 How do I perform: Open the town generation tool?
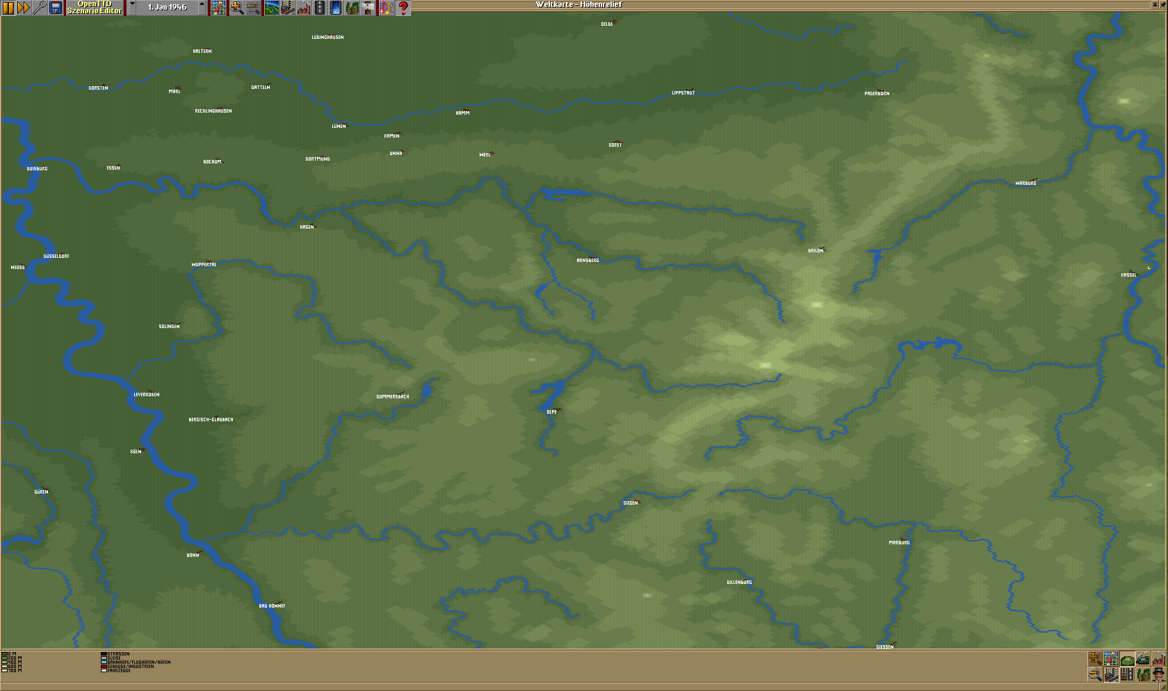click(x=288, y=8)
